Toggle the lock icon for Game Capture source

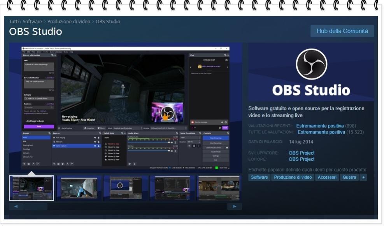click(x=99, y=146)
